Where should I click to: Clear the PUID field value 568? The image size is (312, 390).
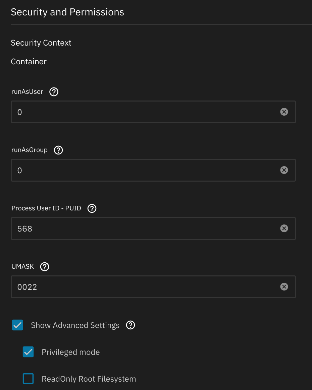coord(284,228)
